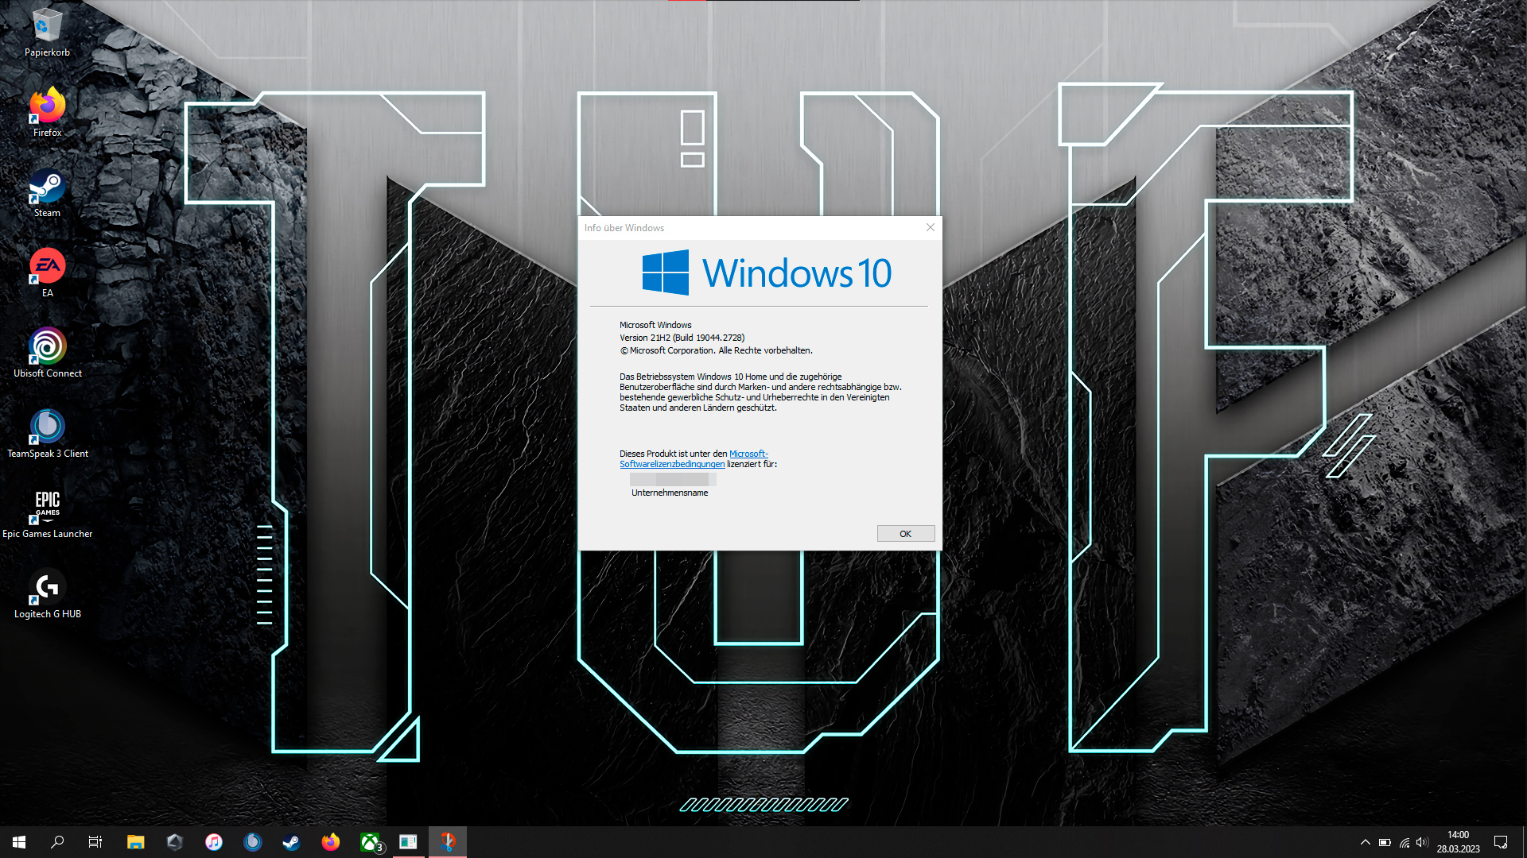
Task: Confirm the Windows info dialog with OK
Action: [x=906, y=533]
